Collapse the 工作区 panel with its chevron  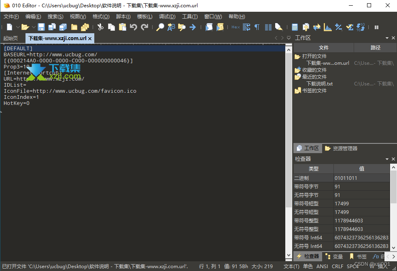(387, 38)
